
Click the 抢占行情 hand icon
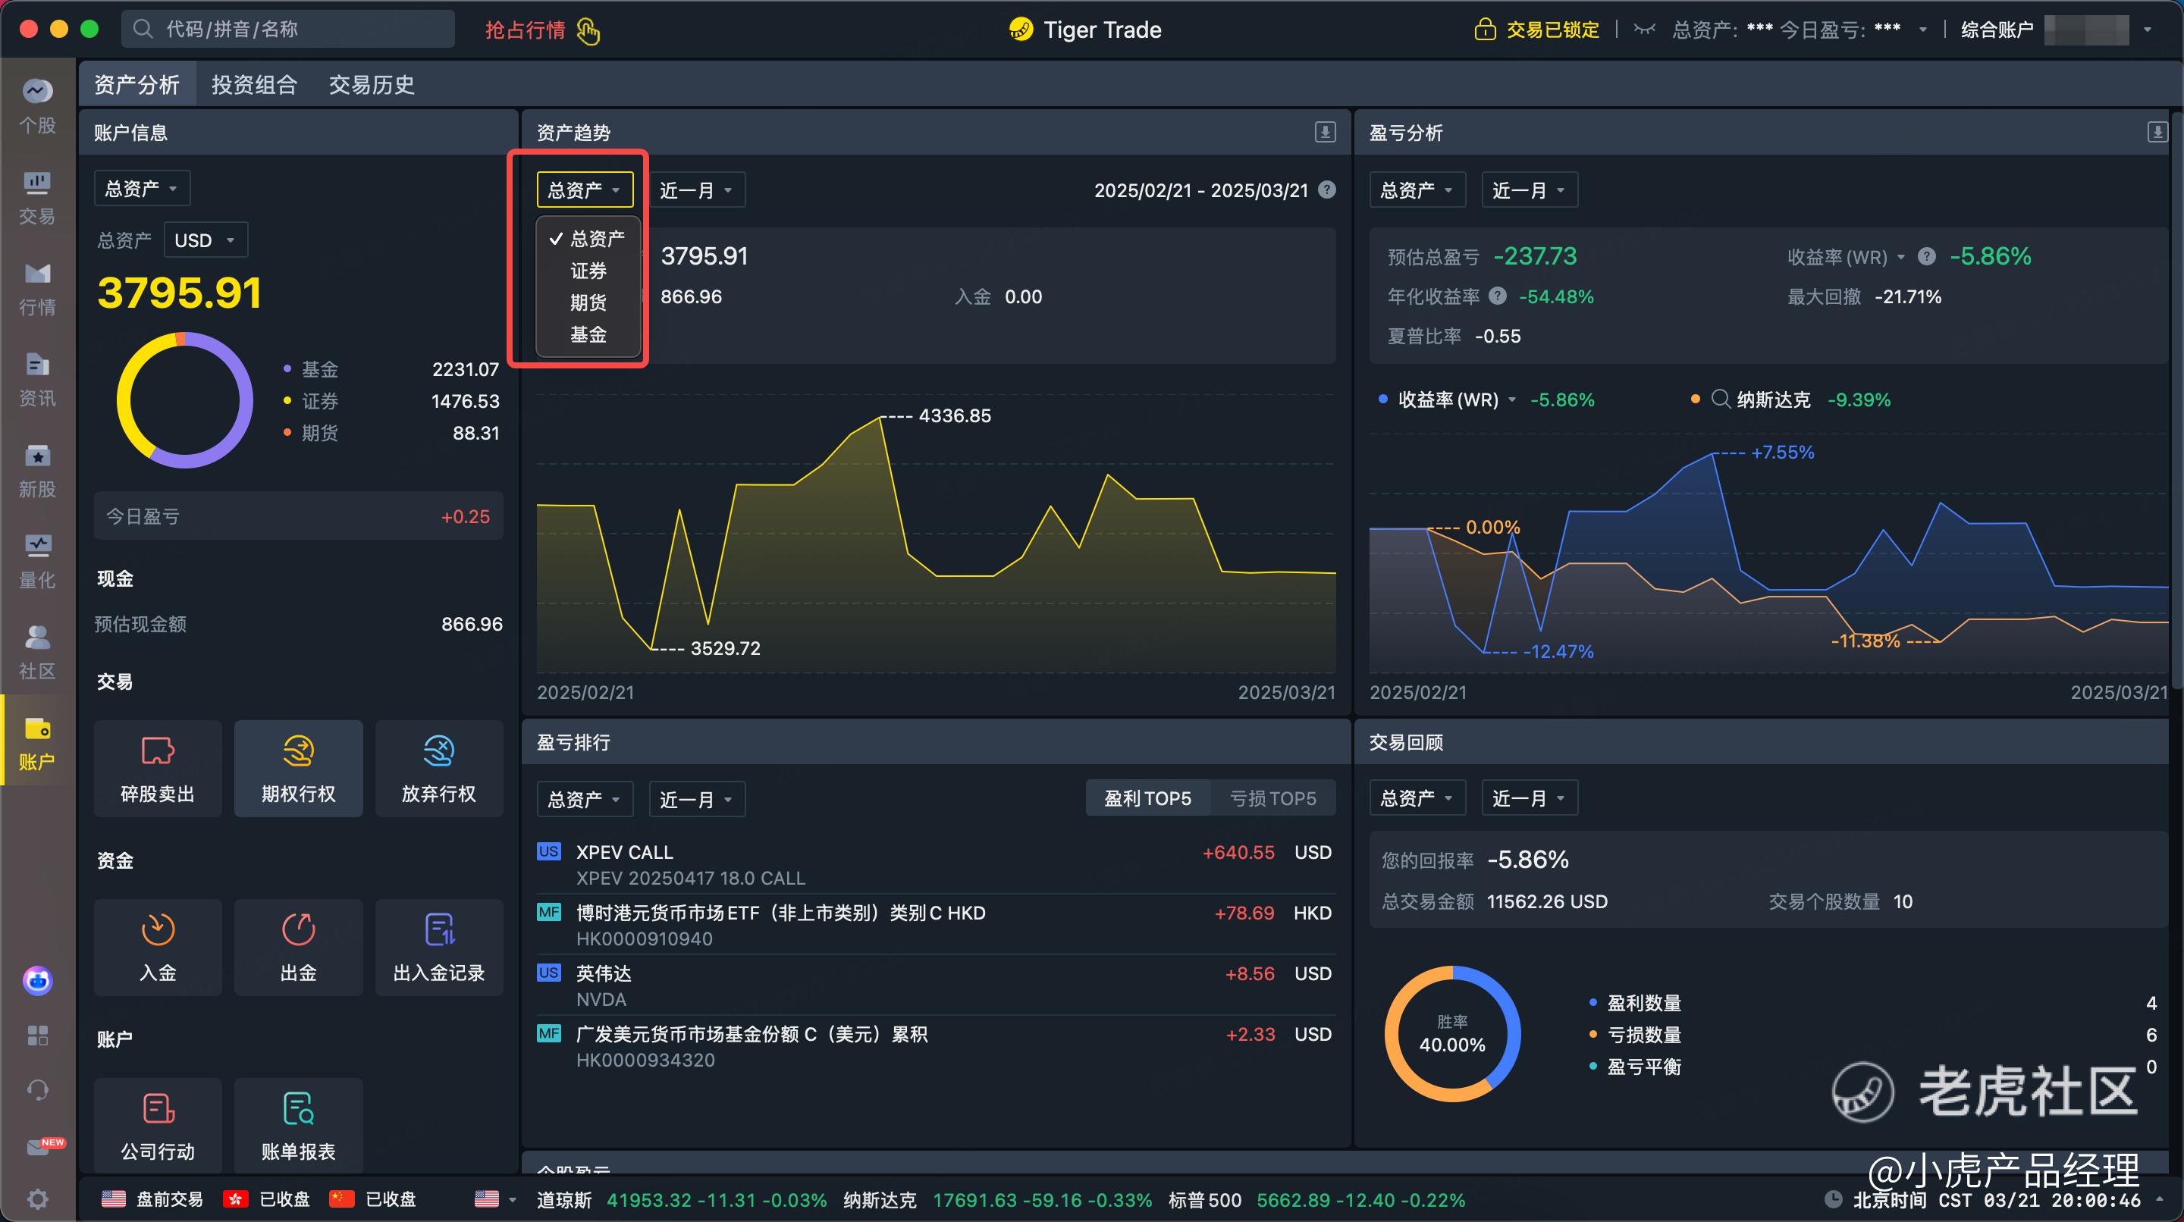[x=588, y=30]
